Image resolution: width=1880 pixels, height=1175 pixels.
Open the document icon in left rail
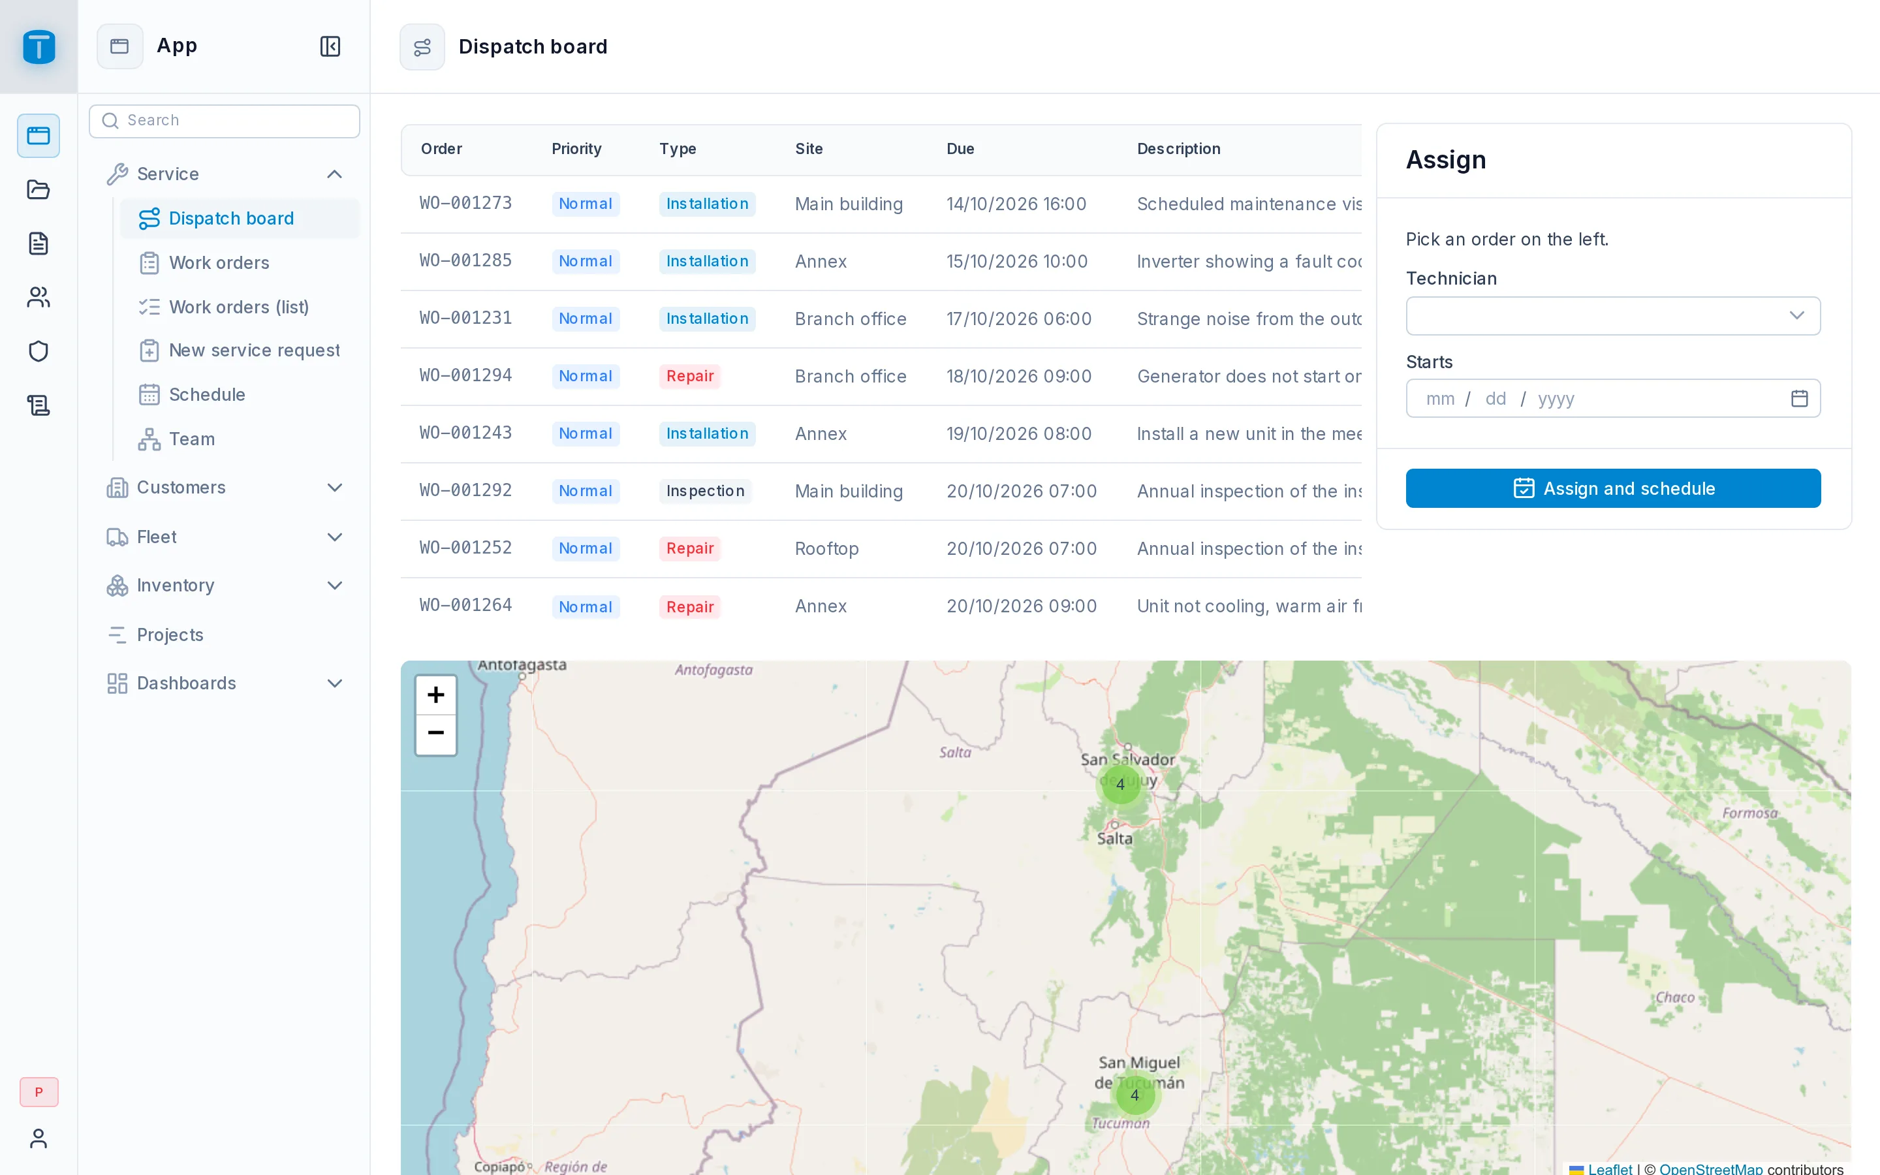click(x=38, y=243)
